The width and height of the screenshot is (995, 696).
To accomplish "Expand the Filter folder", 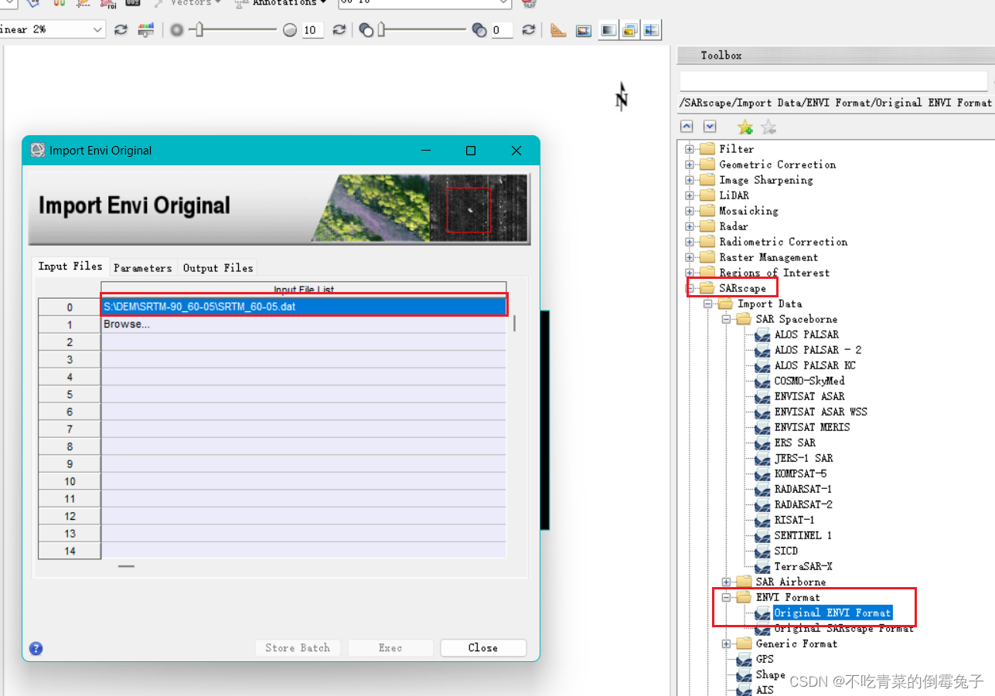I will tap(689, 149).
